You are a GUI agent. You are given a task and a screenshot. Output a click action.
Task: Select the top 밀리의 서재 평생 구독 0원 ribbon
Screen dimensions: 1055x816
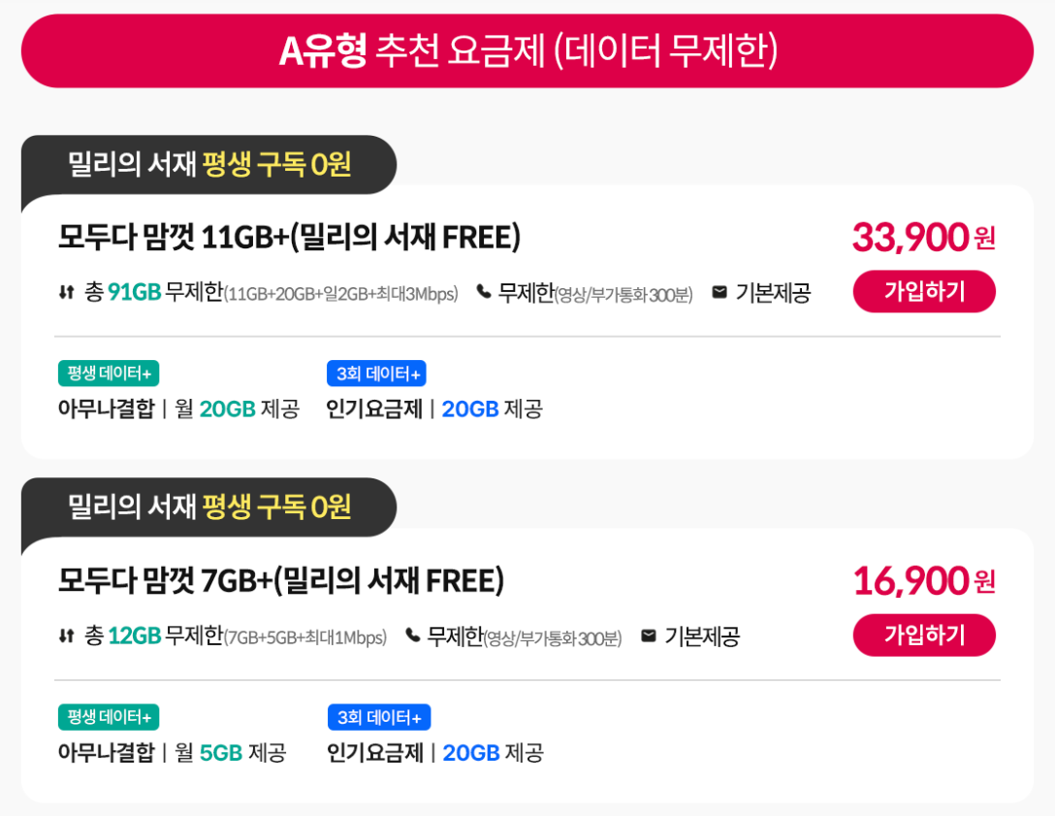tap(208, 163)
